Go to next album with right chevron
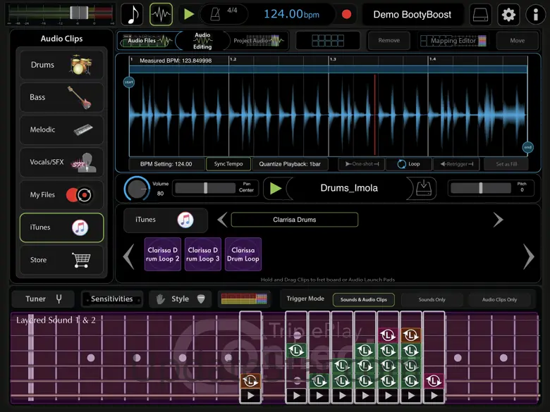This screenshot has width=550, height=412. (x=498, y=220)
